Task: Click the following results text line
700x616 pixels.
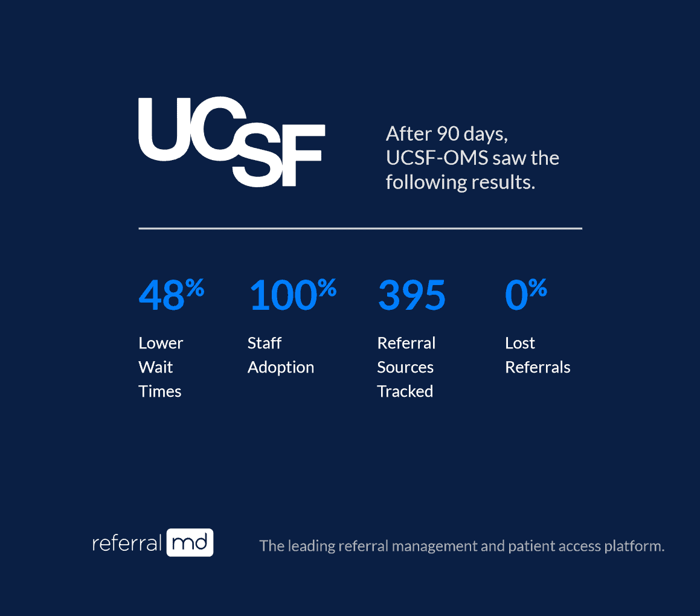Action: (x=460, y=182)
